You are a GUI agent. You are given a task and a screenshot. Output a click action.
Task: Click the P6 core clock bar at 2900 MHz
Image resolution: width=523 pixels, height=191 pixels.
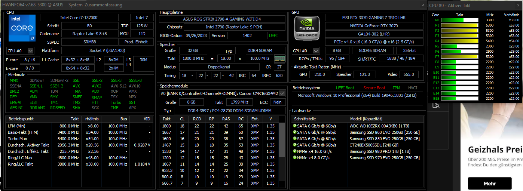(x=460, y=51)
